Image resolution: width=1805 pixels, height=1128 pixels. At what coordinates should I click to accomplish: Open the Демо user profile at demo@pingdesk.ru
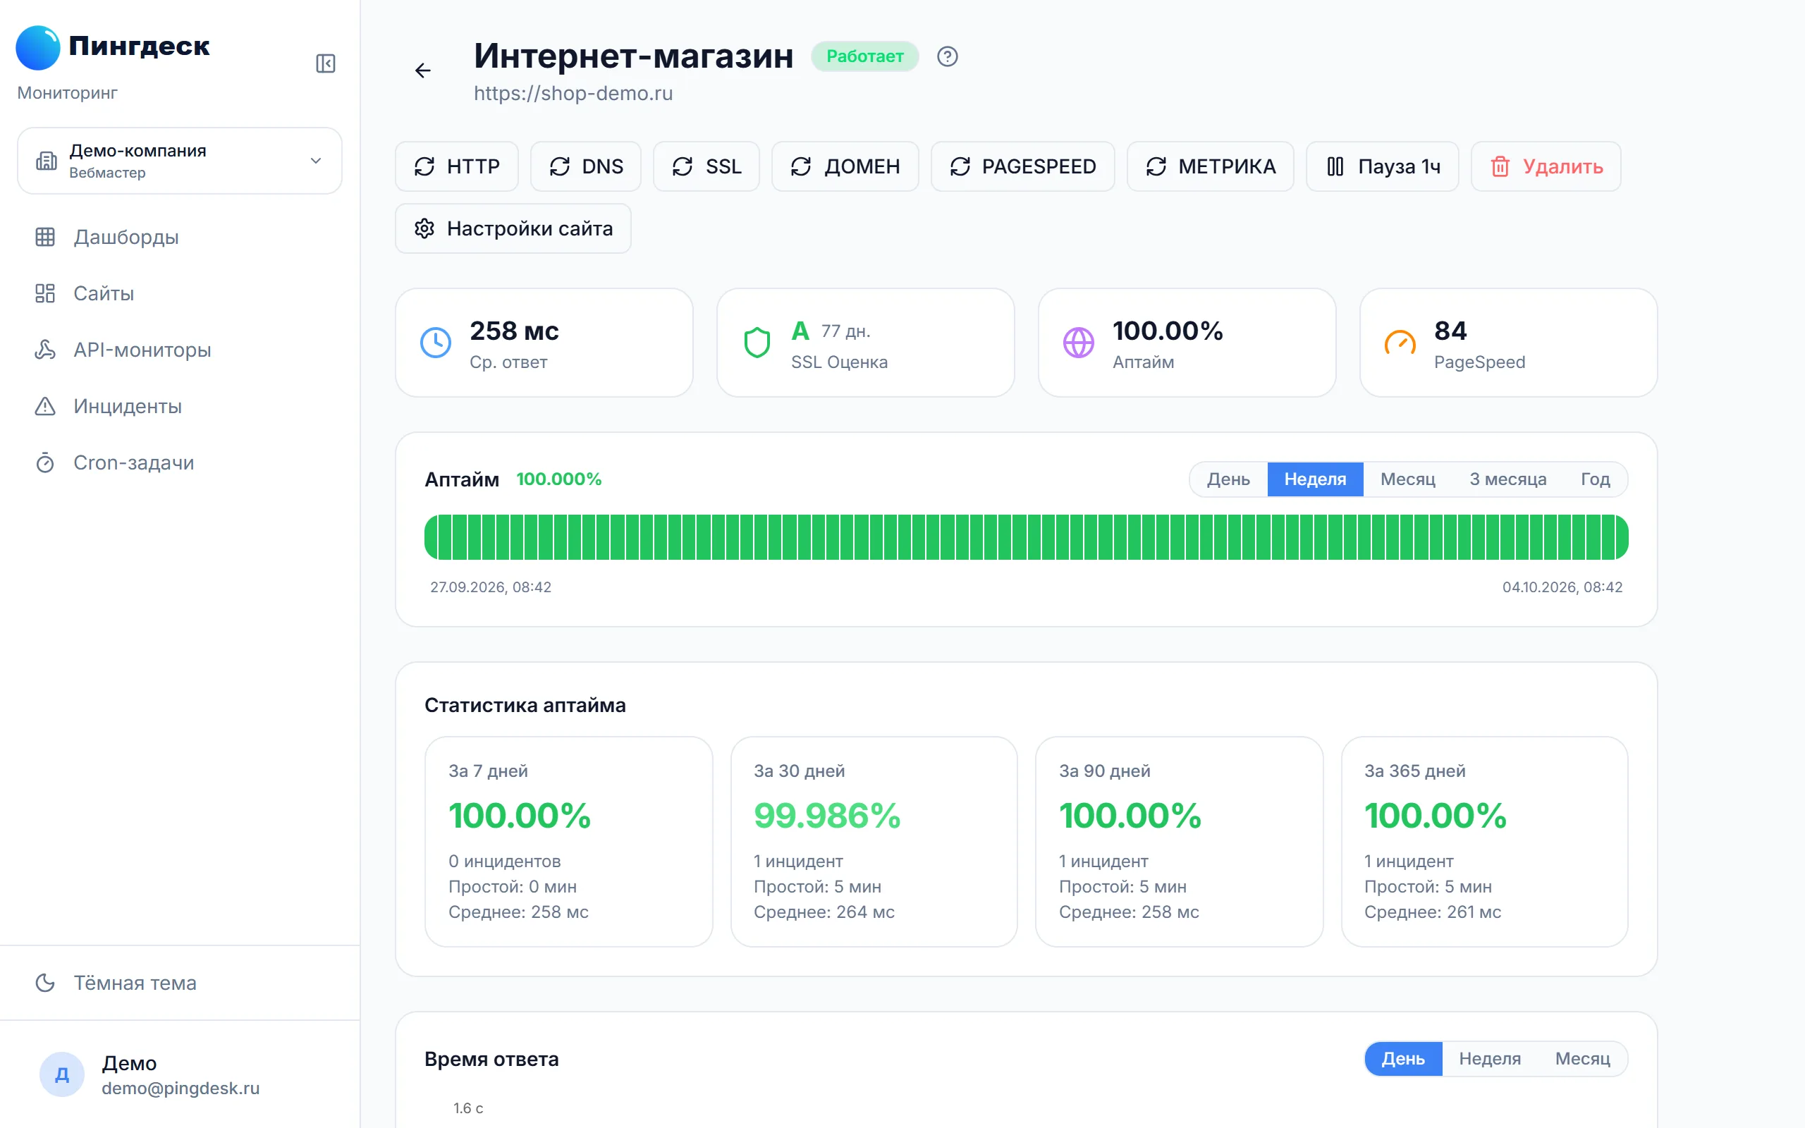click(179, 1074)
